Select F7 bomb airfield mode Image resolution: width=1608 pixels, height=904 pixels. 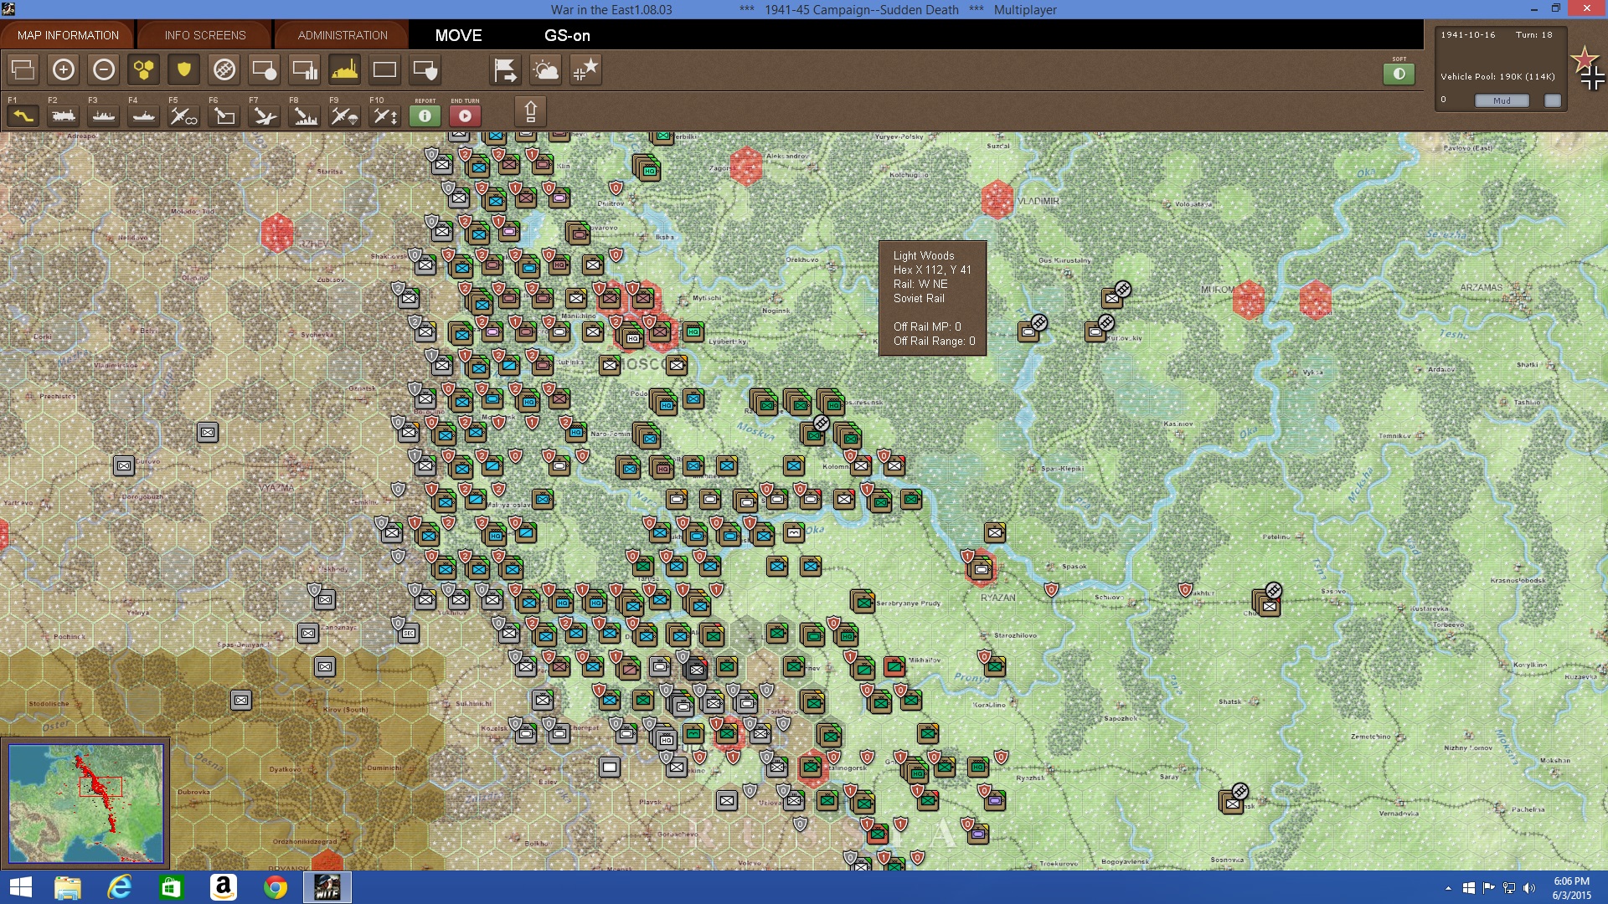(264, 116)
